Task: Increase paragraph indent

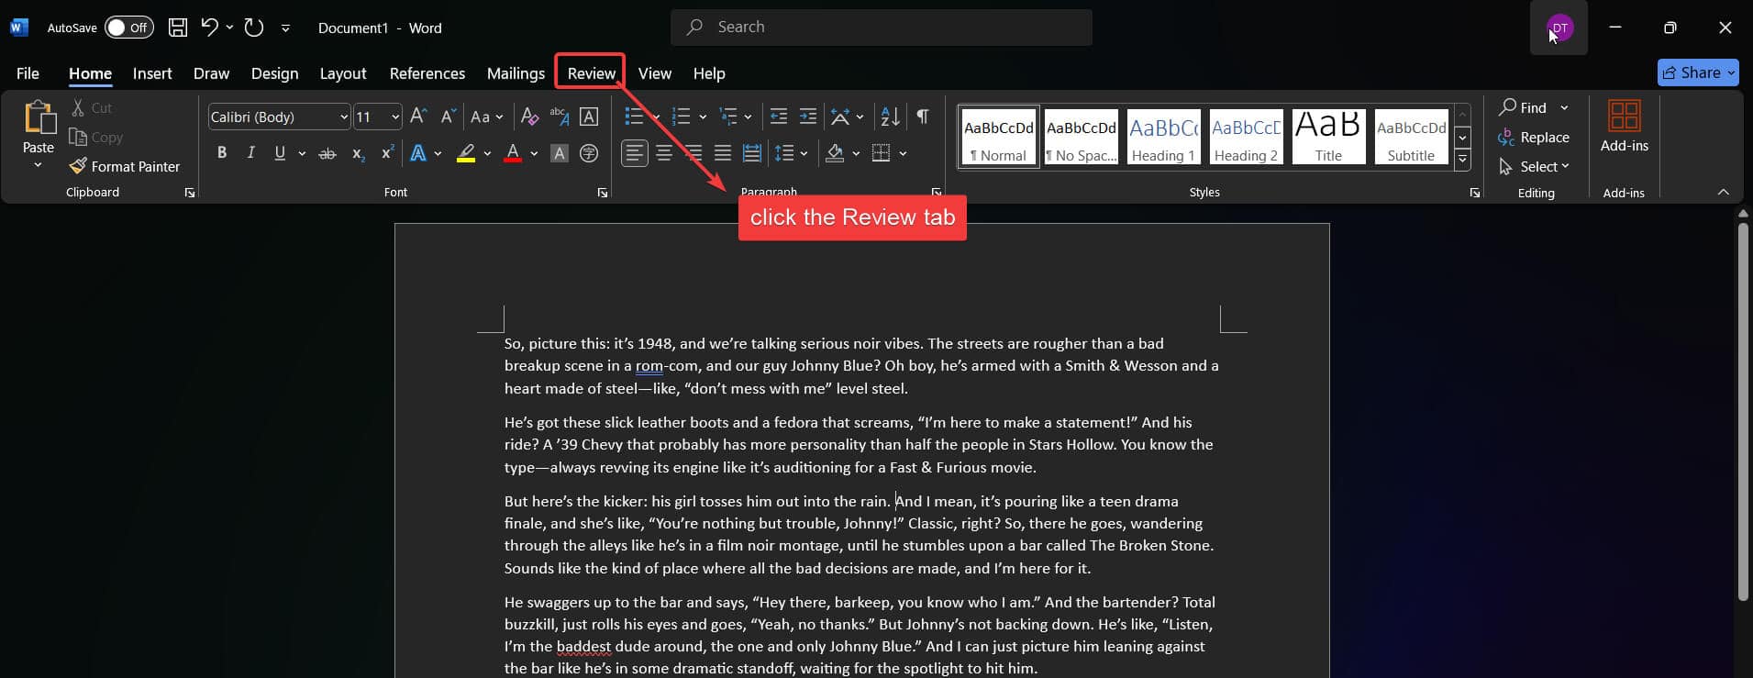Action: 808,117
